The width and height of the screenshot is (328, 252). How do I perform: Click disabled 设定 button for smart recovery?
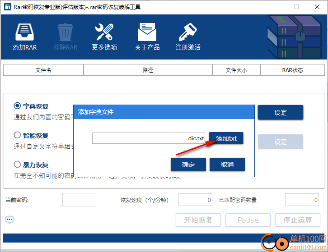click(281, 142)
